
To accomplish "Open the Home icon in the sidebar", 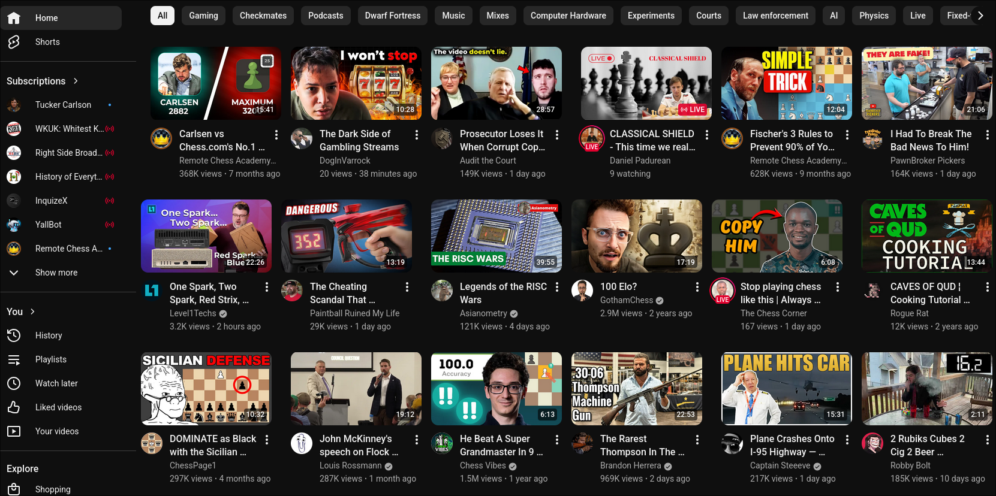I will point(14,18).
